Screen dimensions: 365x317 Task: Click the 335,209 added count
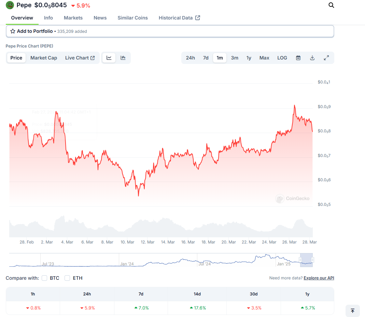pyautogui.click(x=72, y=31)
